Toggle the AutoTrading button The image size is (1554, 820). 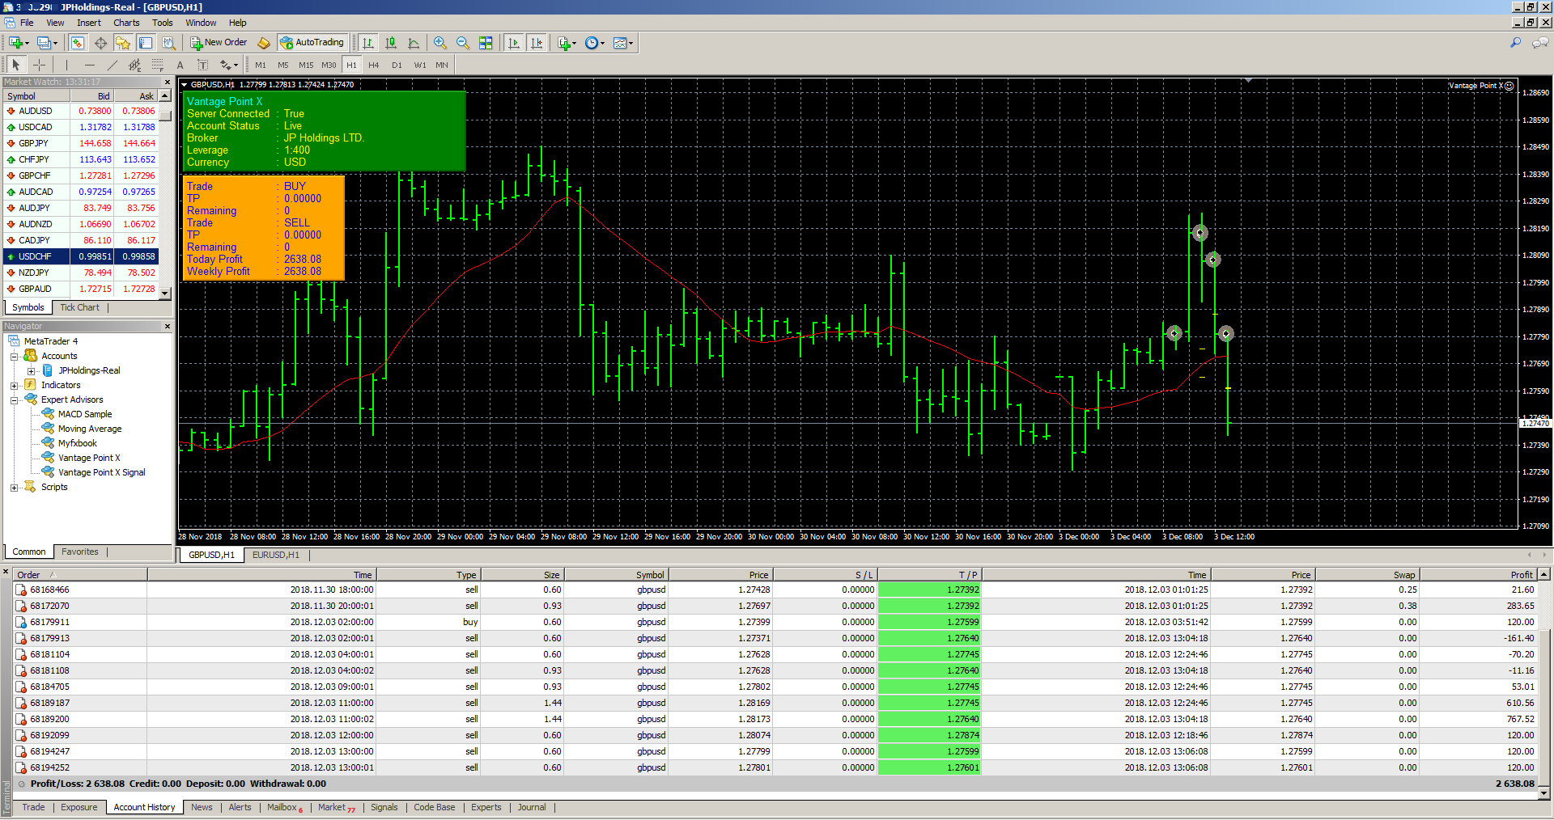(312, 43)
